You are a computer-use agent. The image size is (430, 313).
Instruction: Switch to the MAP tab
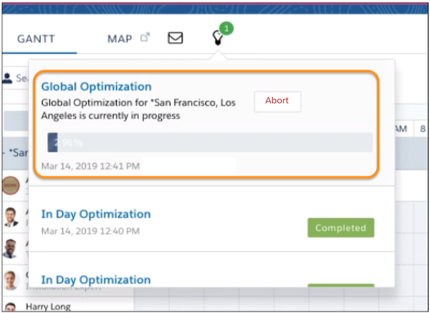pos(120,39)
